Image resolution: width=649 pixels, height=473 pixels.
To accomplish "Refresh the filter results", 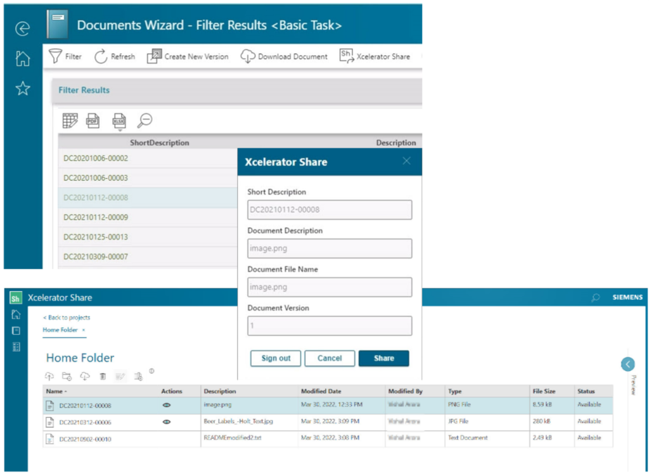I will [x=115, y=56].
